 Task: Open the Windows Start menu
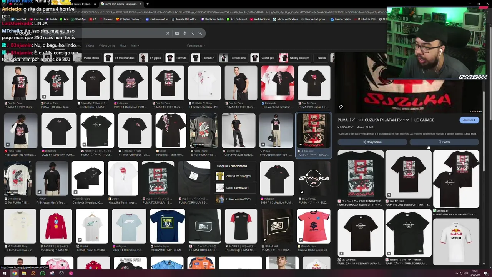[5, 273]
